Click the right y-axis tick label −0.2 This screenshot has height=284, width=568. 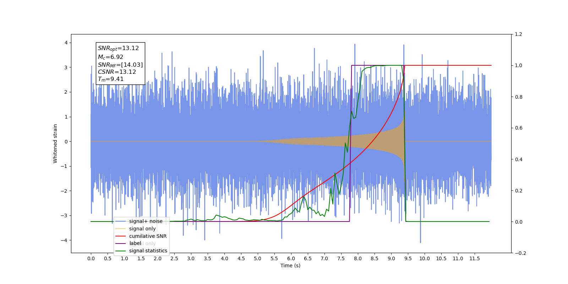tap(520, 253)
